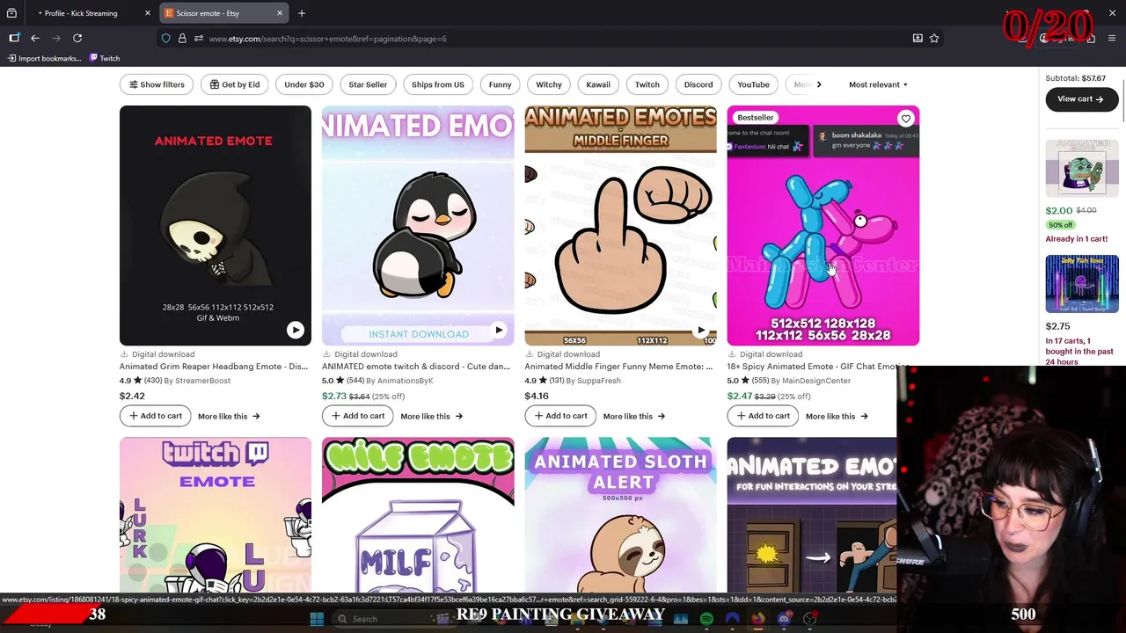The height and width of the screenshot is (633, 1126).
Task: Open the Grim Reaper emote thumbnail
Action: [216, 226]
